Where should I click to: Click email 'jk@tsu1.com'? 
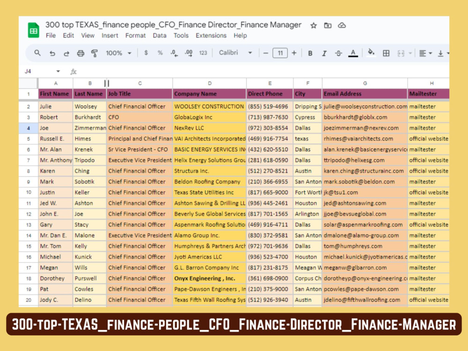pyautogui.click(x=365, y=192)
